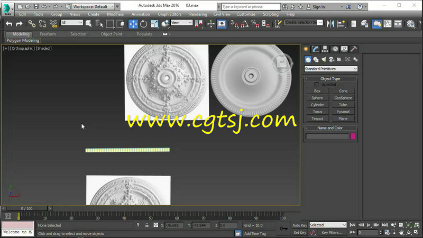Open the Workspace Default dropdown
This screenshot has height=238, width=423.
(94, 6)
